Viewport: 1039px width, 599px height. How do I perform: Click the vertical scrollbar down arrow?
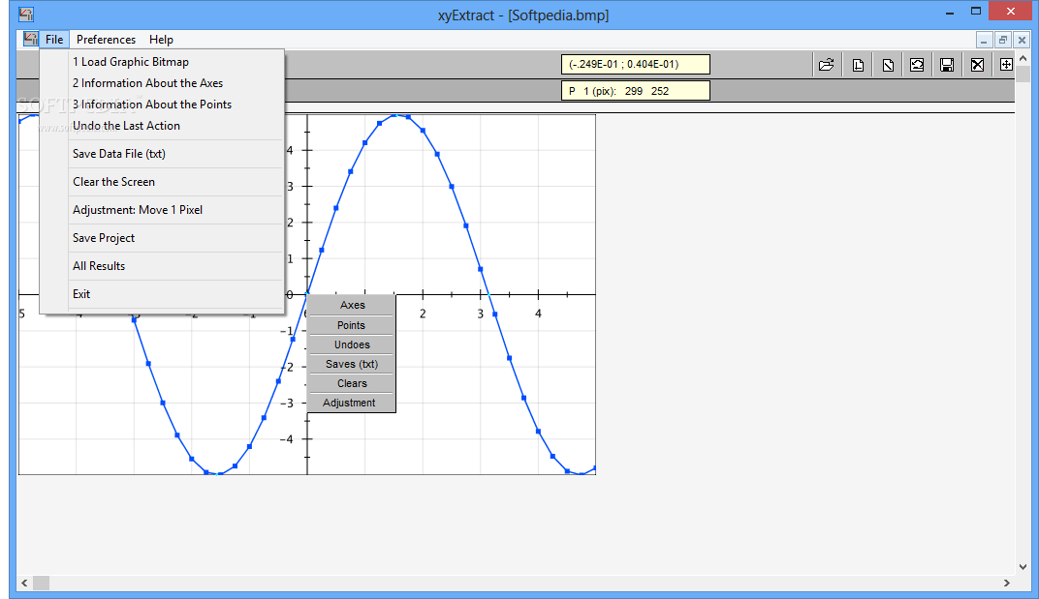point(1023,566)
